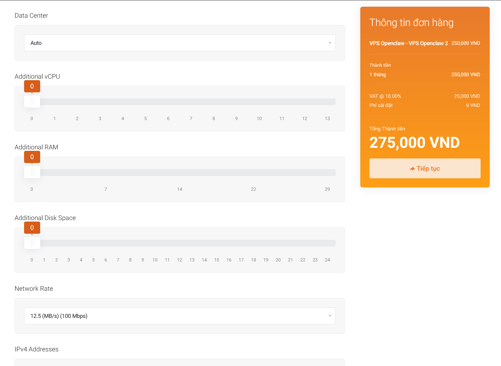
Task: Click the Tổng Thành tiền label
Action: click(387, 129)
